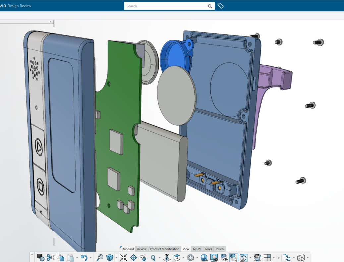The image size is (344, 262).
Task: Click inside the Search input field
Action: click(165, 6)
